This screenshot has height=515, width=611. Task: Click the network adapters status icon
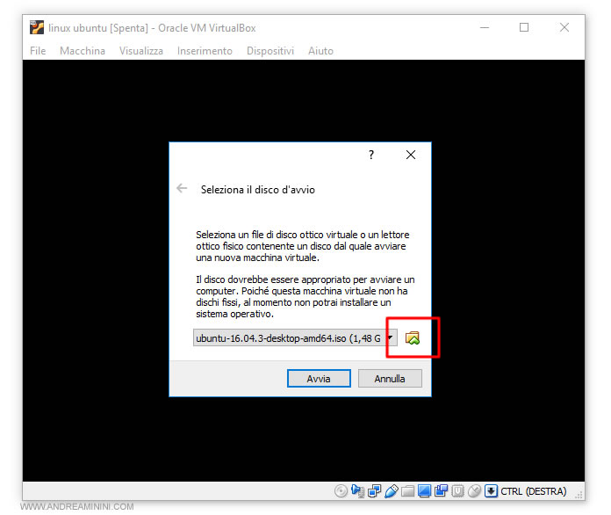pos(375,491)
